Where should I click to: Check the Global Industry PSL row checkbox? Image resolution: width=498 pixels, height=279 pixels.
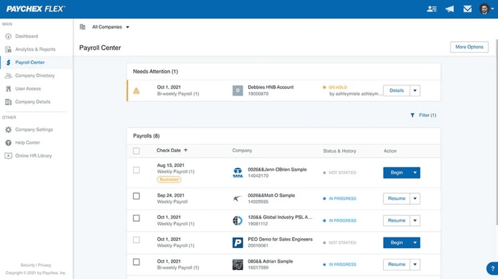pyautogui.click(x=136, y=218)
